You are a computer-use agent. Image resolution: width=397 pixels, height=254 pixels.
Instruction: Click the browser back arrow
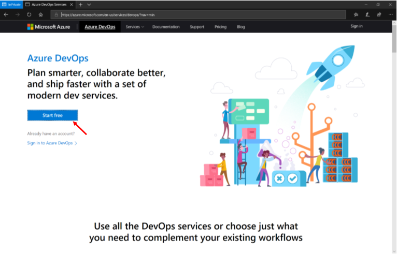click(6, 14)
